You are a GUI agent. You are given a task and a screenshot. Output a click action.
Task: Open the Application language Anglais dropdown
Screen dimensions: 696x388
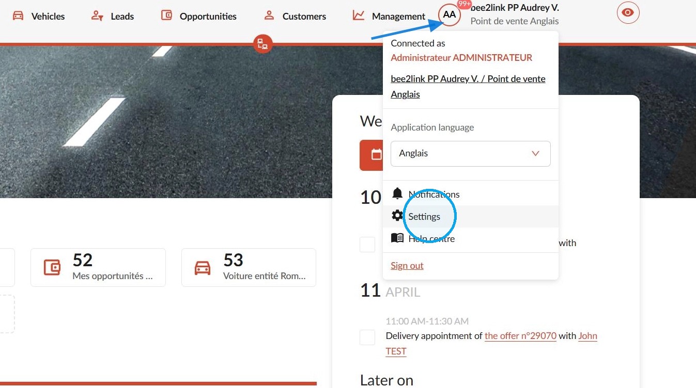click(x=471, y=154)
